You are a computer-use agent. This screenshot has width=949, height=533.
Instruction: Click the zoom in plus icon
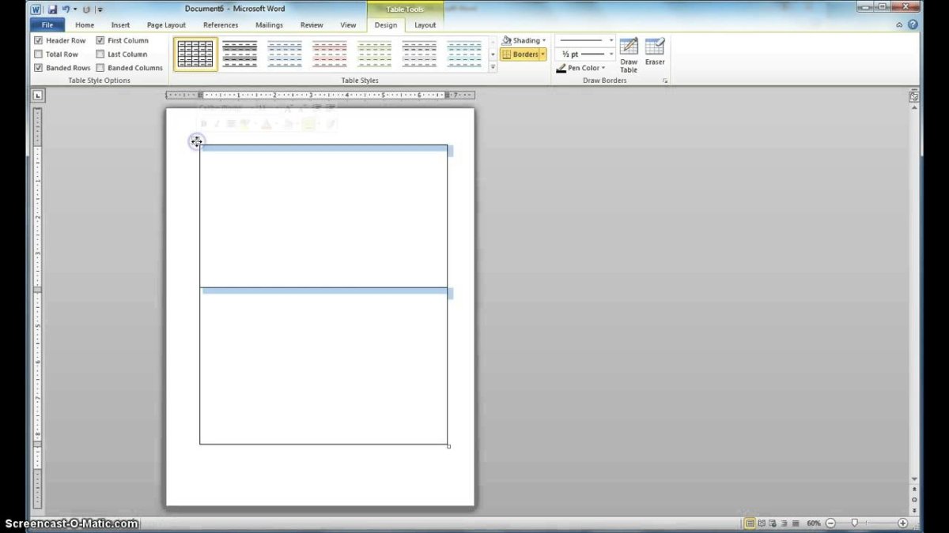point(903,524)
